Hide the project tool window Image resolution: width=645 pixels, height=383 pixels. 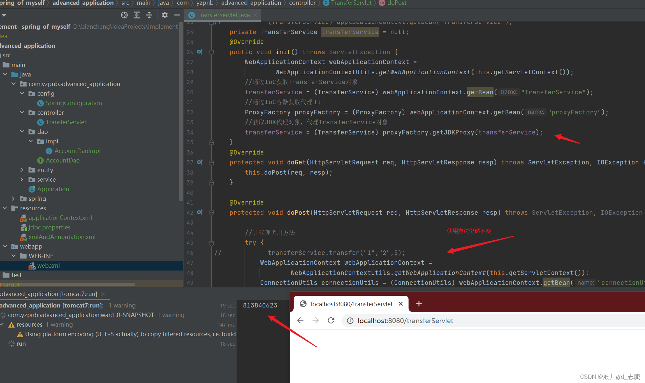tap(177, 15)
